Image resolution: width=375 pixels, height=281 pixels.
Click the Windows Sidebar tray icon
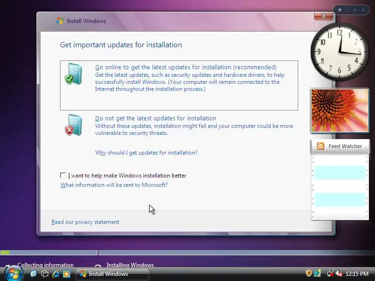317,273
